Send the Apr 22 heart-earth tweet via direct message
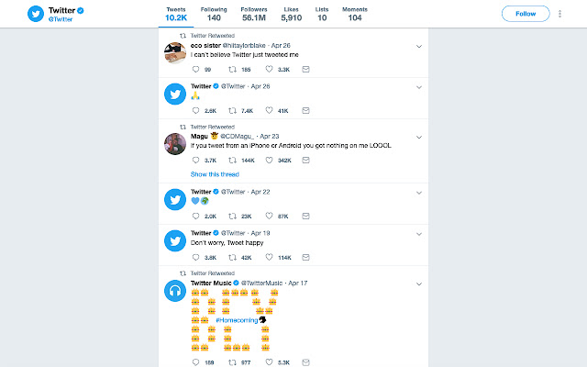 [305, 217]
